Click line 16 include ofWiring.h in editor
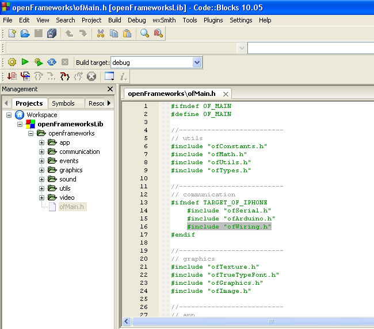This screenshot has height=329, width=374. click(x=228, y=227)
